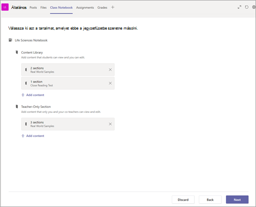This screenshot has width=256, height=207.
Task: Click the LS team avatar icon
Action: coord(5,7)
